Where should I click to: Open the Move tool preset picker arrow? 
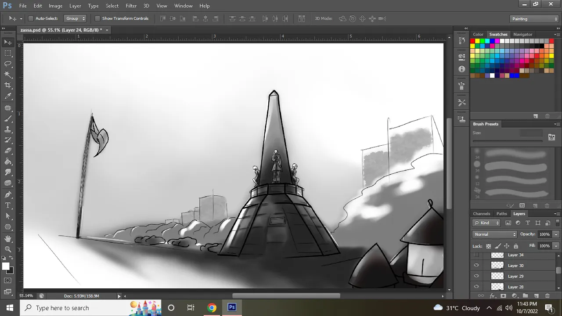(21, 18)
